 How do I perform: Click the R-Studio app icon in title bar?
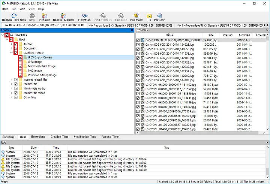(x=3, y=3)
